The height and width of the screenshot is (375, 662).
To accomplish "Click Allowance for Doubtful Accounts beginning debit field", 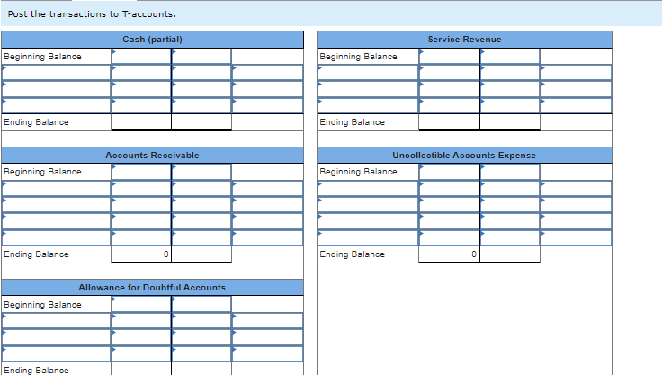I will 141,305.
